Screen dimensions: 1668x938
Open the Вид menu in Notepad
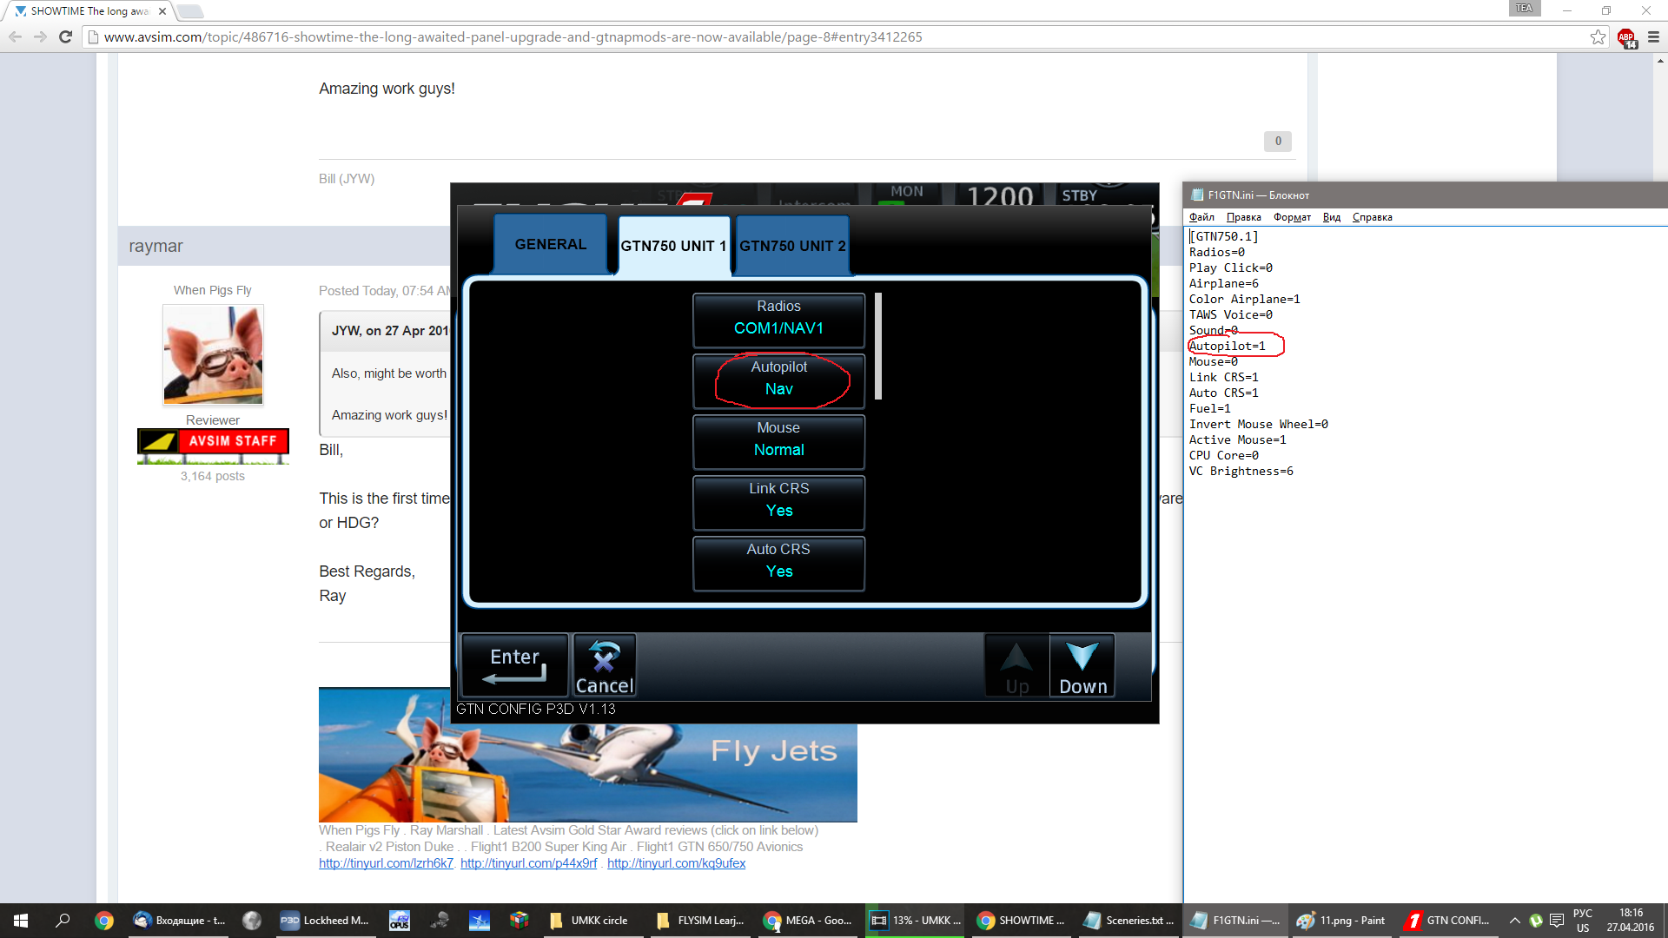1331,217
